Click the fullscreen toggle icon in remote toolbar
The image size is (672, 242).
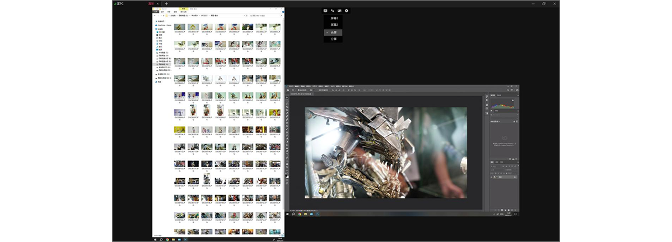[x=333, y=11]
